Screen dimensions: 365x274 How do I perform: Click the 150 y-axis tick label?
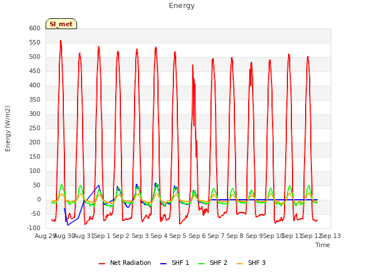pyautogui.click(x=35, y=157)
